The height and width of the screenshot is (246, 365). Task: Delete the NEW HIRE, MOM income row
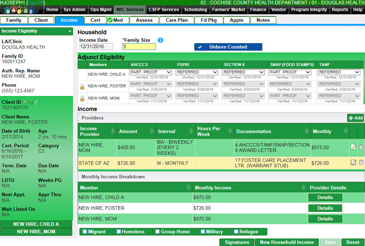coord(361,147)
